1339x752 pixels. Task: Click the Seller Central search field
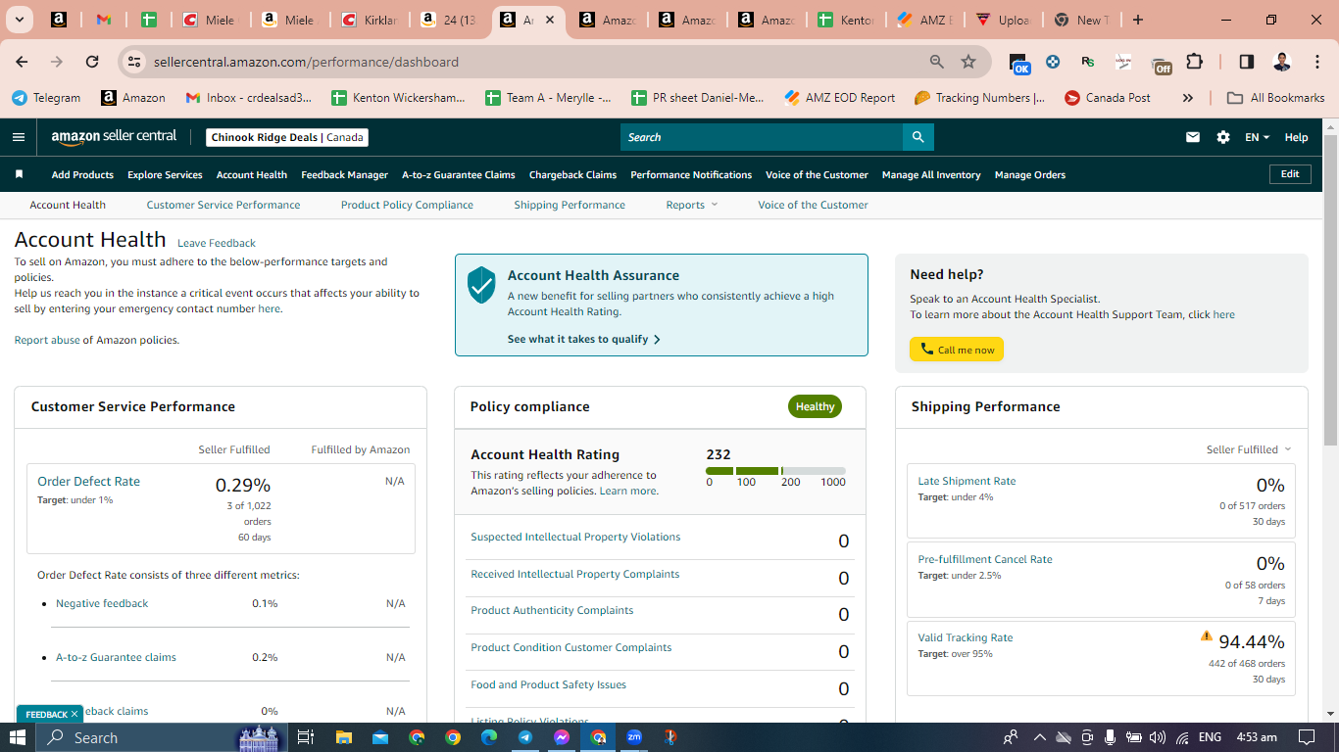click(761, 137)
